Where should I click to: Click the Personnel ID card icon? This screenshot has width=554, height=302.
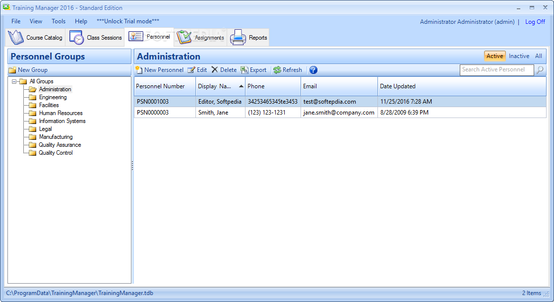[136, 36]
